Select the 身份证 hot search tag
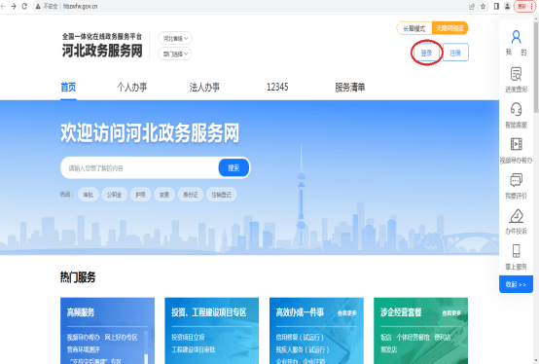Image resolution: width=539 pixels, height=364 pixels. (191, 195)
